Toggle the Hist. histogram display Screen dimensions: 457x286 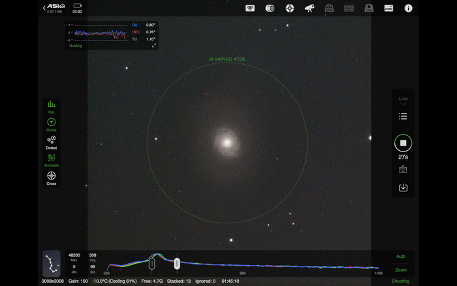coord(51,106)
